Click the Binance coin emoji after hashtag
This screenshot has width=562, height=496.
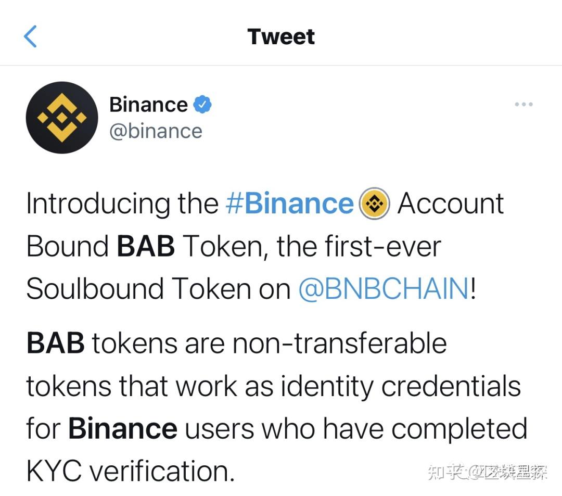click(x=375, y=204)
